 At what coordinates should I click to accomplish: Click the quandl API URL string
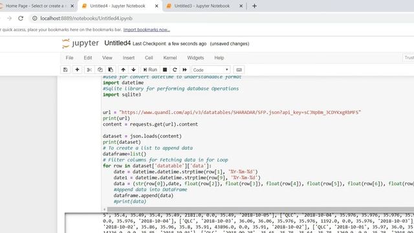click(240, 112)
